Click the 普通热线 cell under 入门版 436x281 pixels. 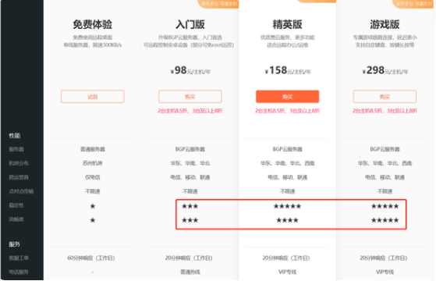click(190, 272)
